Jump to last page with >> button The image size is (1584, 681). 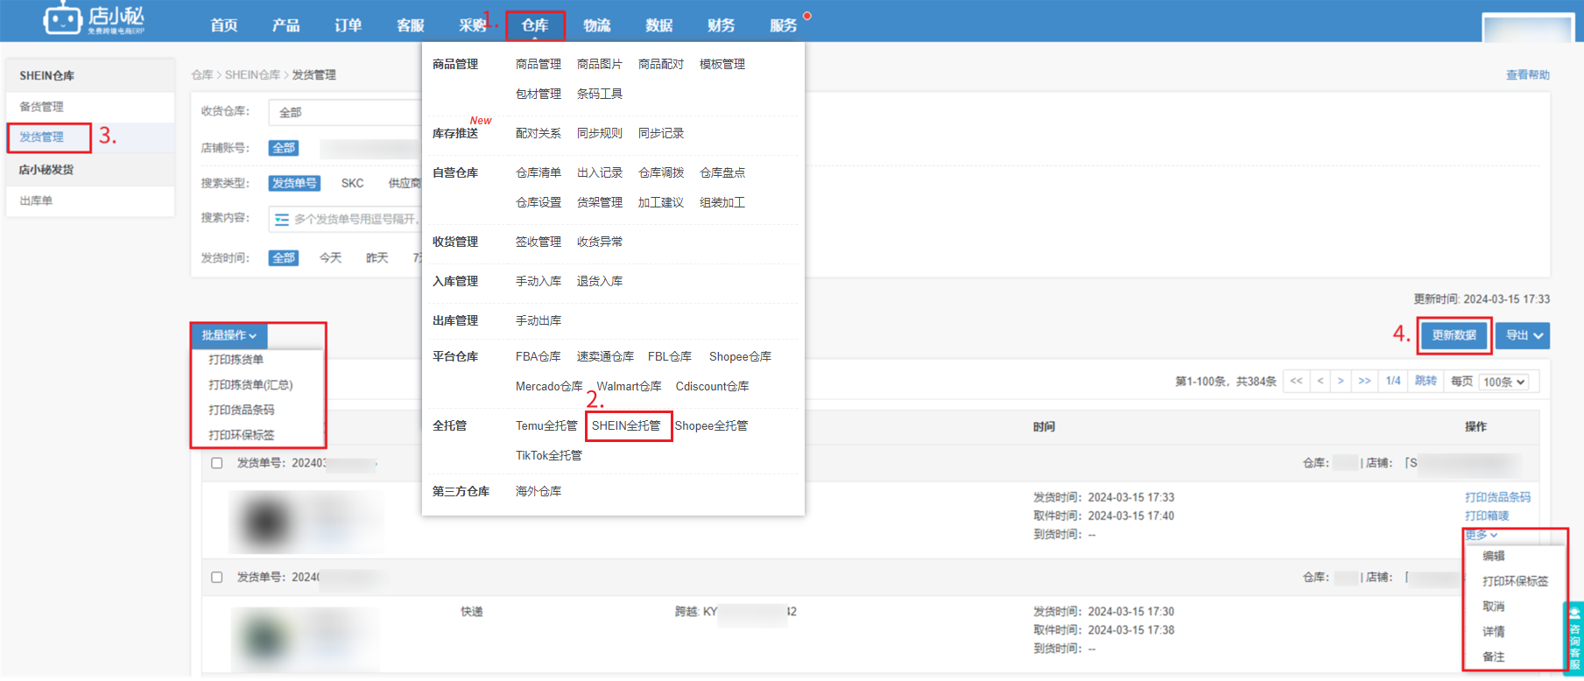tap(1364, 381)
